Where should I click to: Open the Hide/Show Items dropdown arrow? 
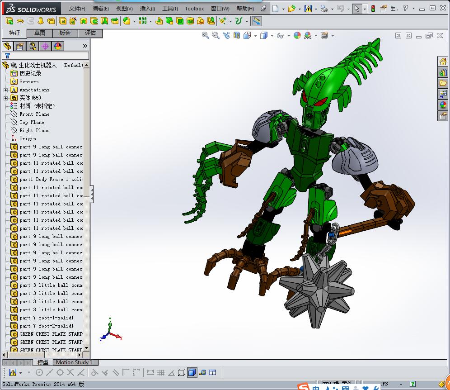pyautogui.click(x=289, y=36)
